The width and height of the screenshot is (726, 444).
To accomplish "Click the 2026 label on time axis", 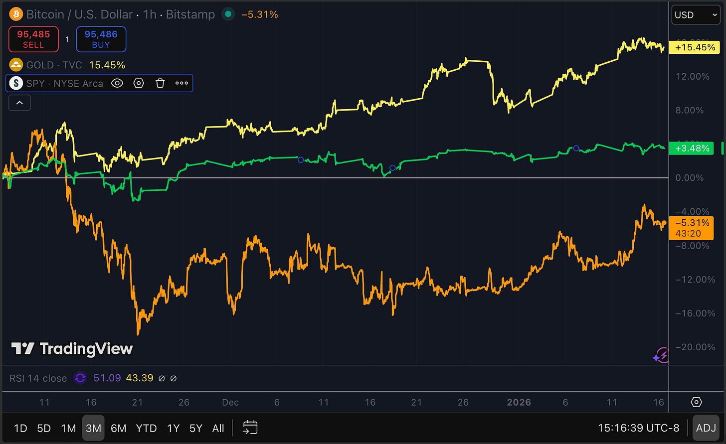I will [519, 402].
